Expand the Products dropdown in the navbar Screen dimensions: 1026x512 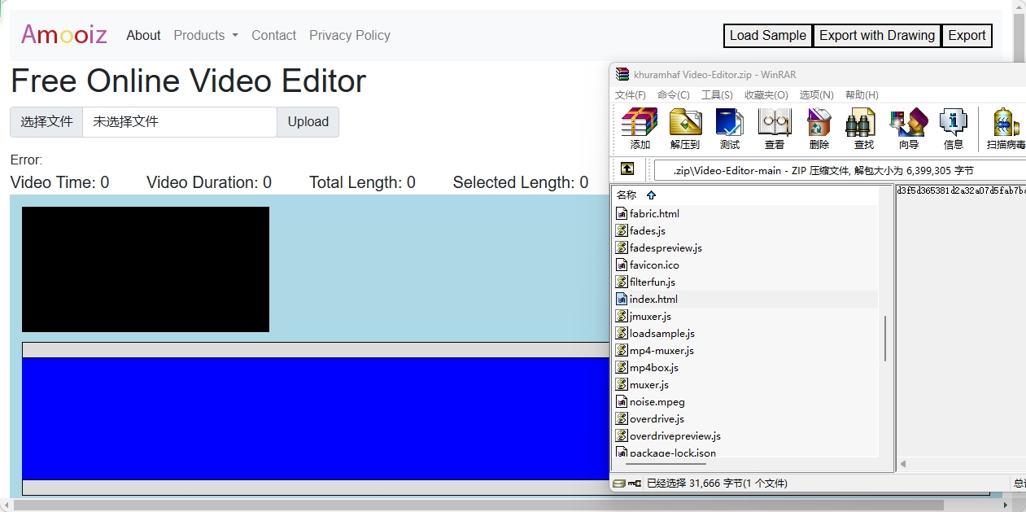tap(206, 35)
